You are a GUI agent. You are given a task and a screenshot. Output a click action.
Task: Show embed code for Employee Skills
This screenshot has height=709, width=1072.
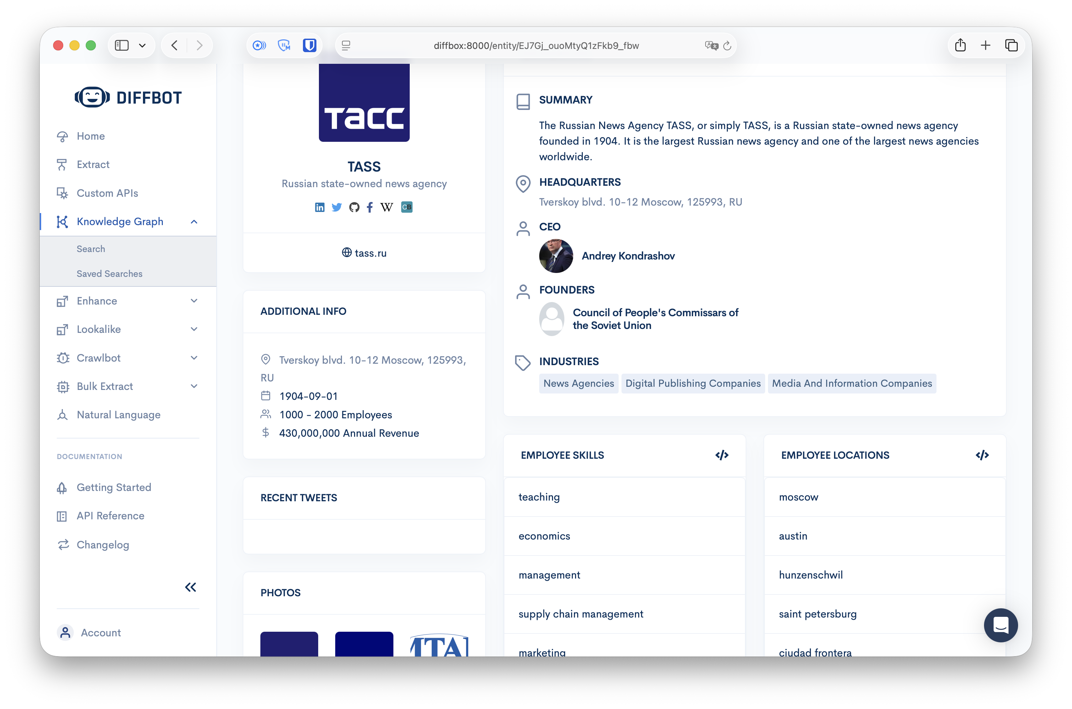pyautogui.click(x=722, y=455)
